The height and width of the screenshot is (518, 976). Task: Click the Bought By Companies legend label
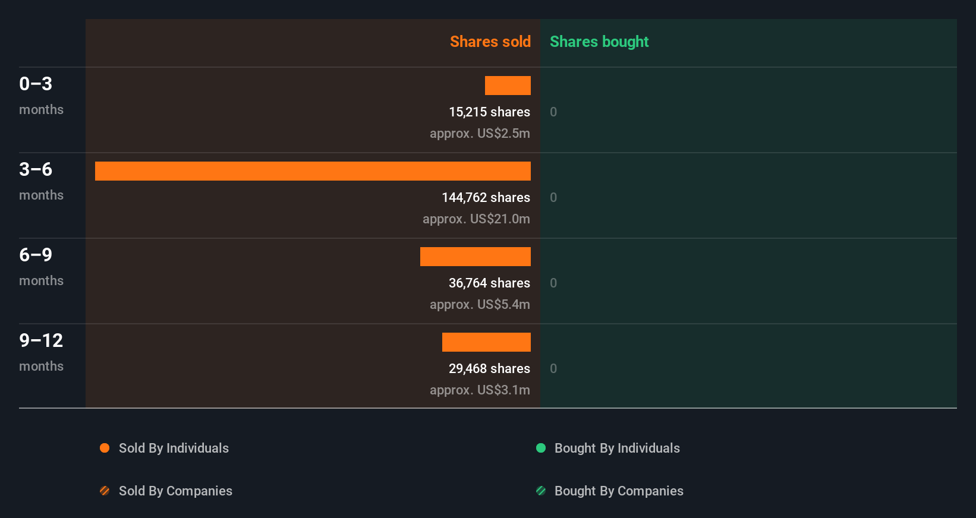coord(619,491)
